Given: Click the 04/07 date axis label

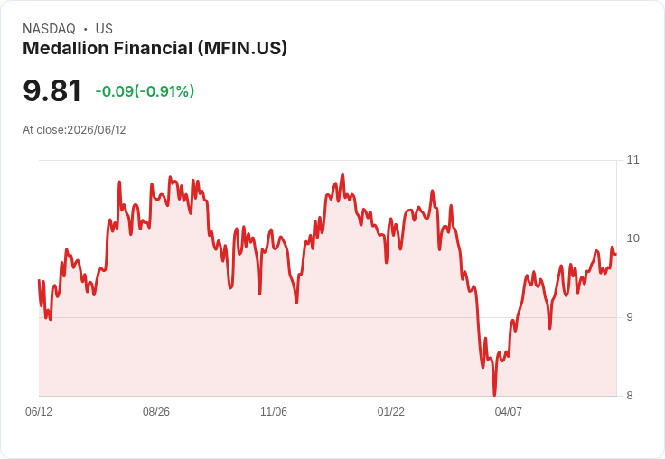Looking at the screenshot, I should pyautogui.click(x=508, y=411).
